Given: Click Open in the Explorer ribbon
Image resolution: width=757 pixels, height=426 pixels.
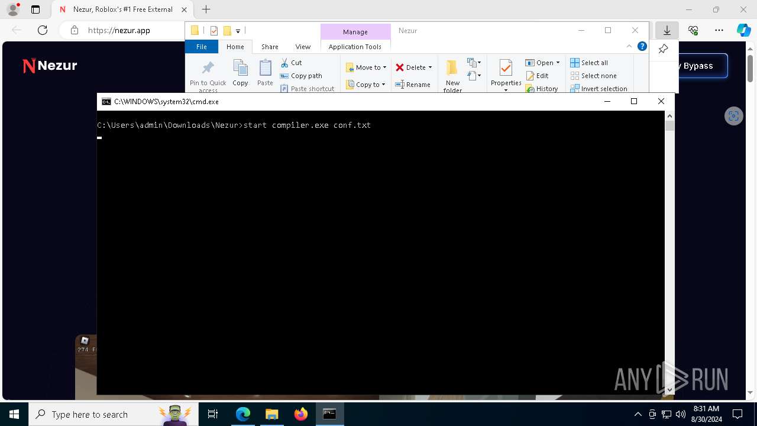Looking at the screenshot, I should [539, 63].
